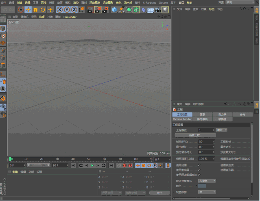This screenshot has width=260, height=201.
Task: Play animation with green play button
Action: 92,165
